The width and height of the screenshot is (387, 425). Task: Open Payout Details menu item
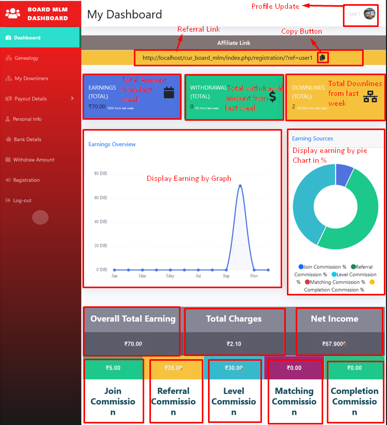coord(40,98)
